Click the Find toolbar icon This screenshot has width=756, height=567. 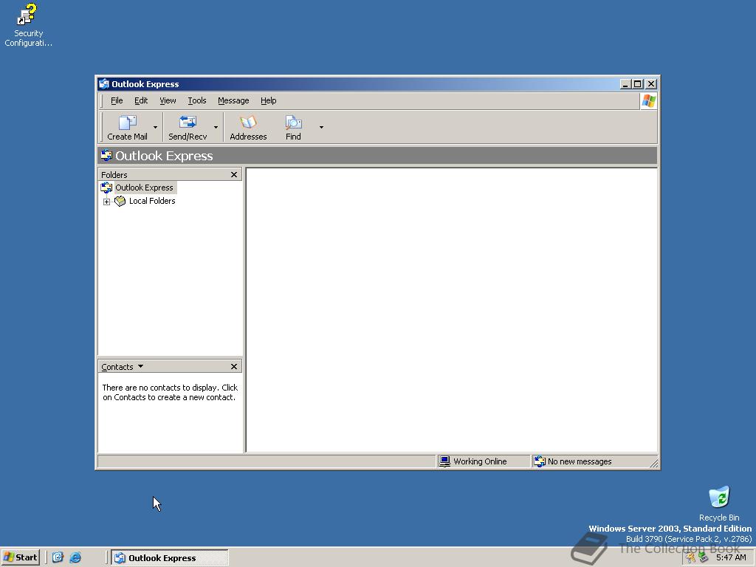click(293, 123)
